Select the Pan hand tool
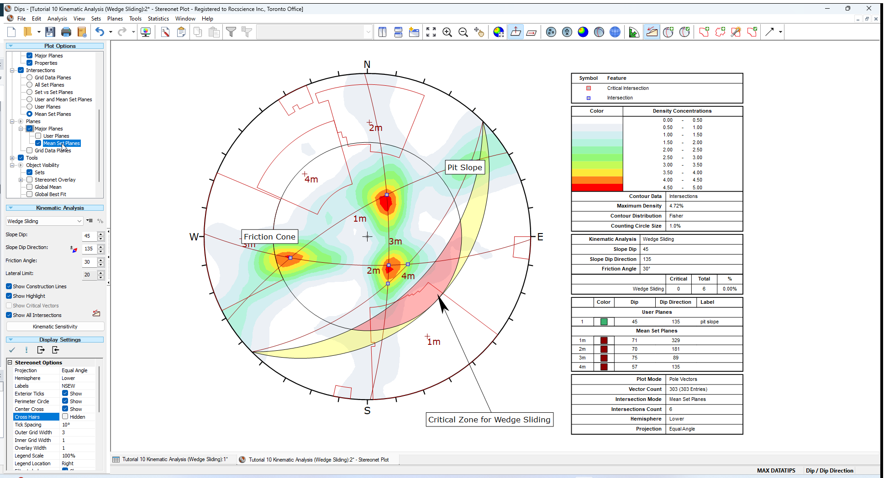The width and height of the screenshot is (884, 478). tap(479, 32)
